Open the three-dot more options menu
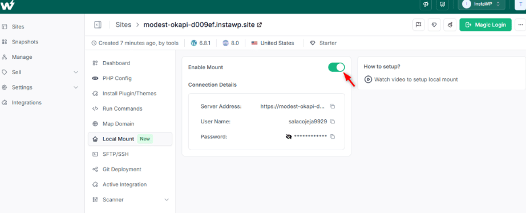The image size is (526, 213). (521, 25)
